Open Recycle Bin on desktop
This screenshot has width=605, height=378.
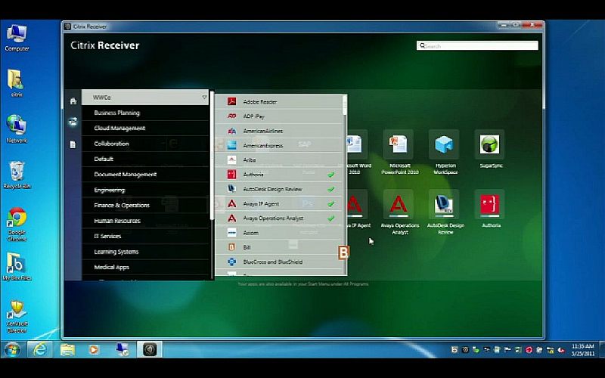coord(17,175)
